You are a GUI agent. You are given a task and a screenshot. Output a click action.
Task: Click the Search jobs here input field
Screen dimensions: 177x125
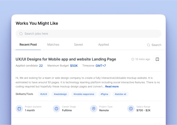(x=88, y=34)
